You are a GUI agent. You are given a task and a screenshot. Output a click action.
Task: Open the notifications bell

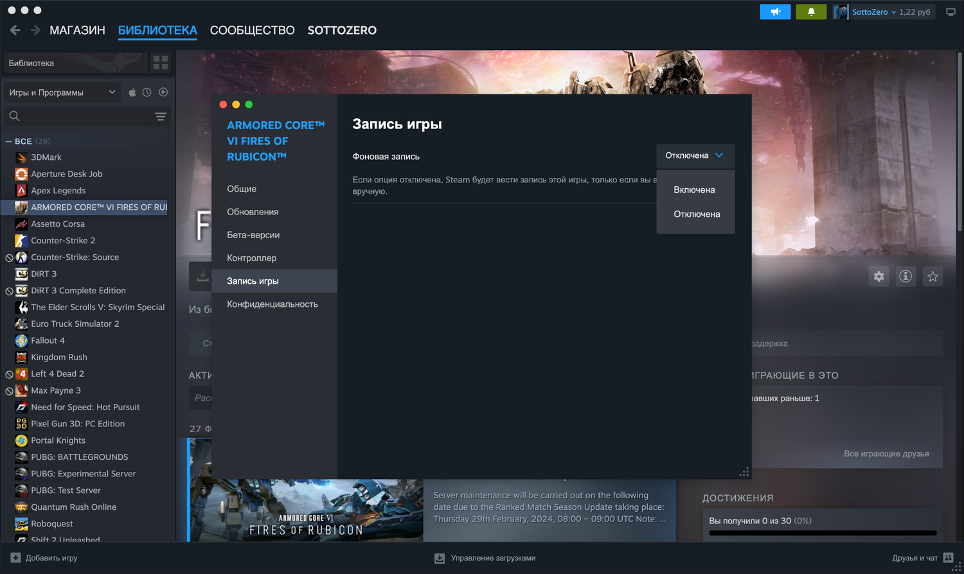pyautogui.click(x=811, y=12)
